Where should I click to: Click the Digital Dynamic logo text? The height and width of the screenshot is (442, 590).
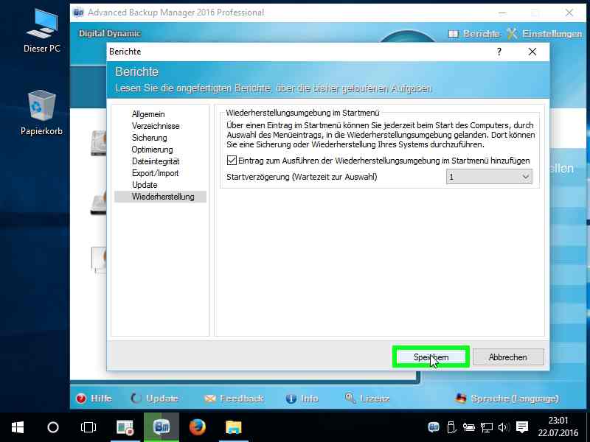click(110, 33)
